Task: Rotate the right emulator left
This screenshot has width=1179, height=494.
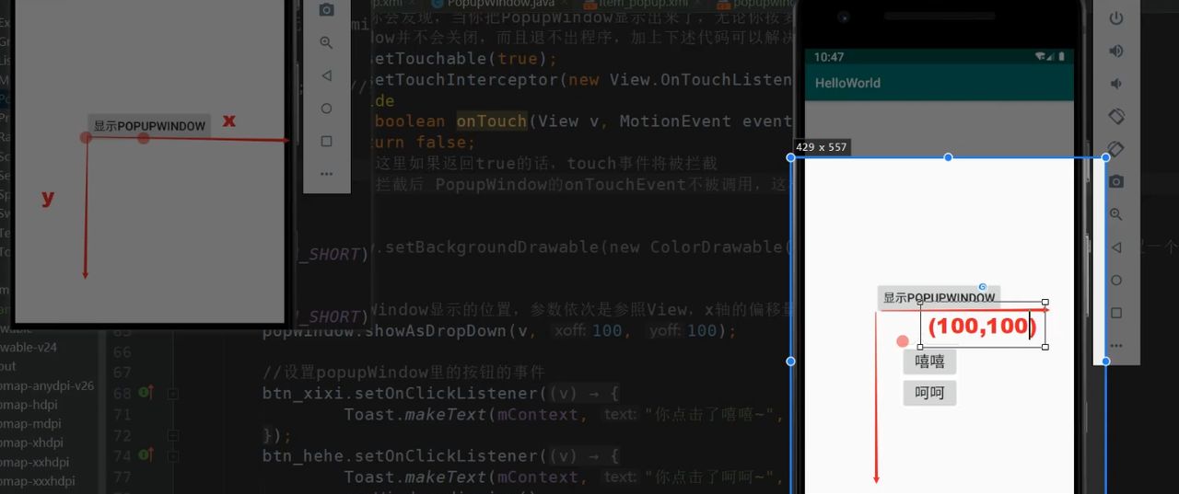Action: tap(1116, 116)
